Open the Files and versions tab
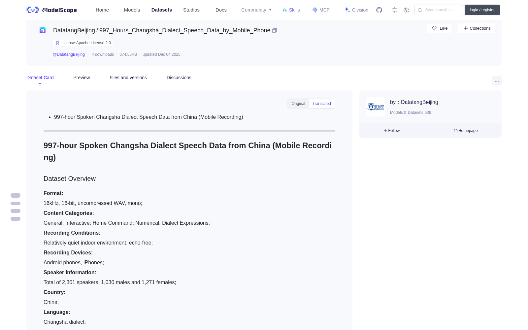528x330 pixels. [x=128, y=78]
